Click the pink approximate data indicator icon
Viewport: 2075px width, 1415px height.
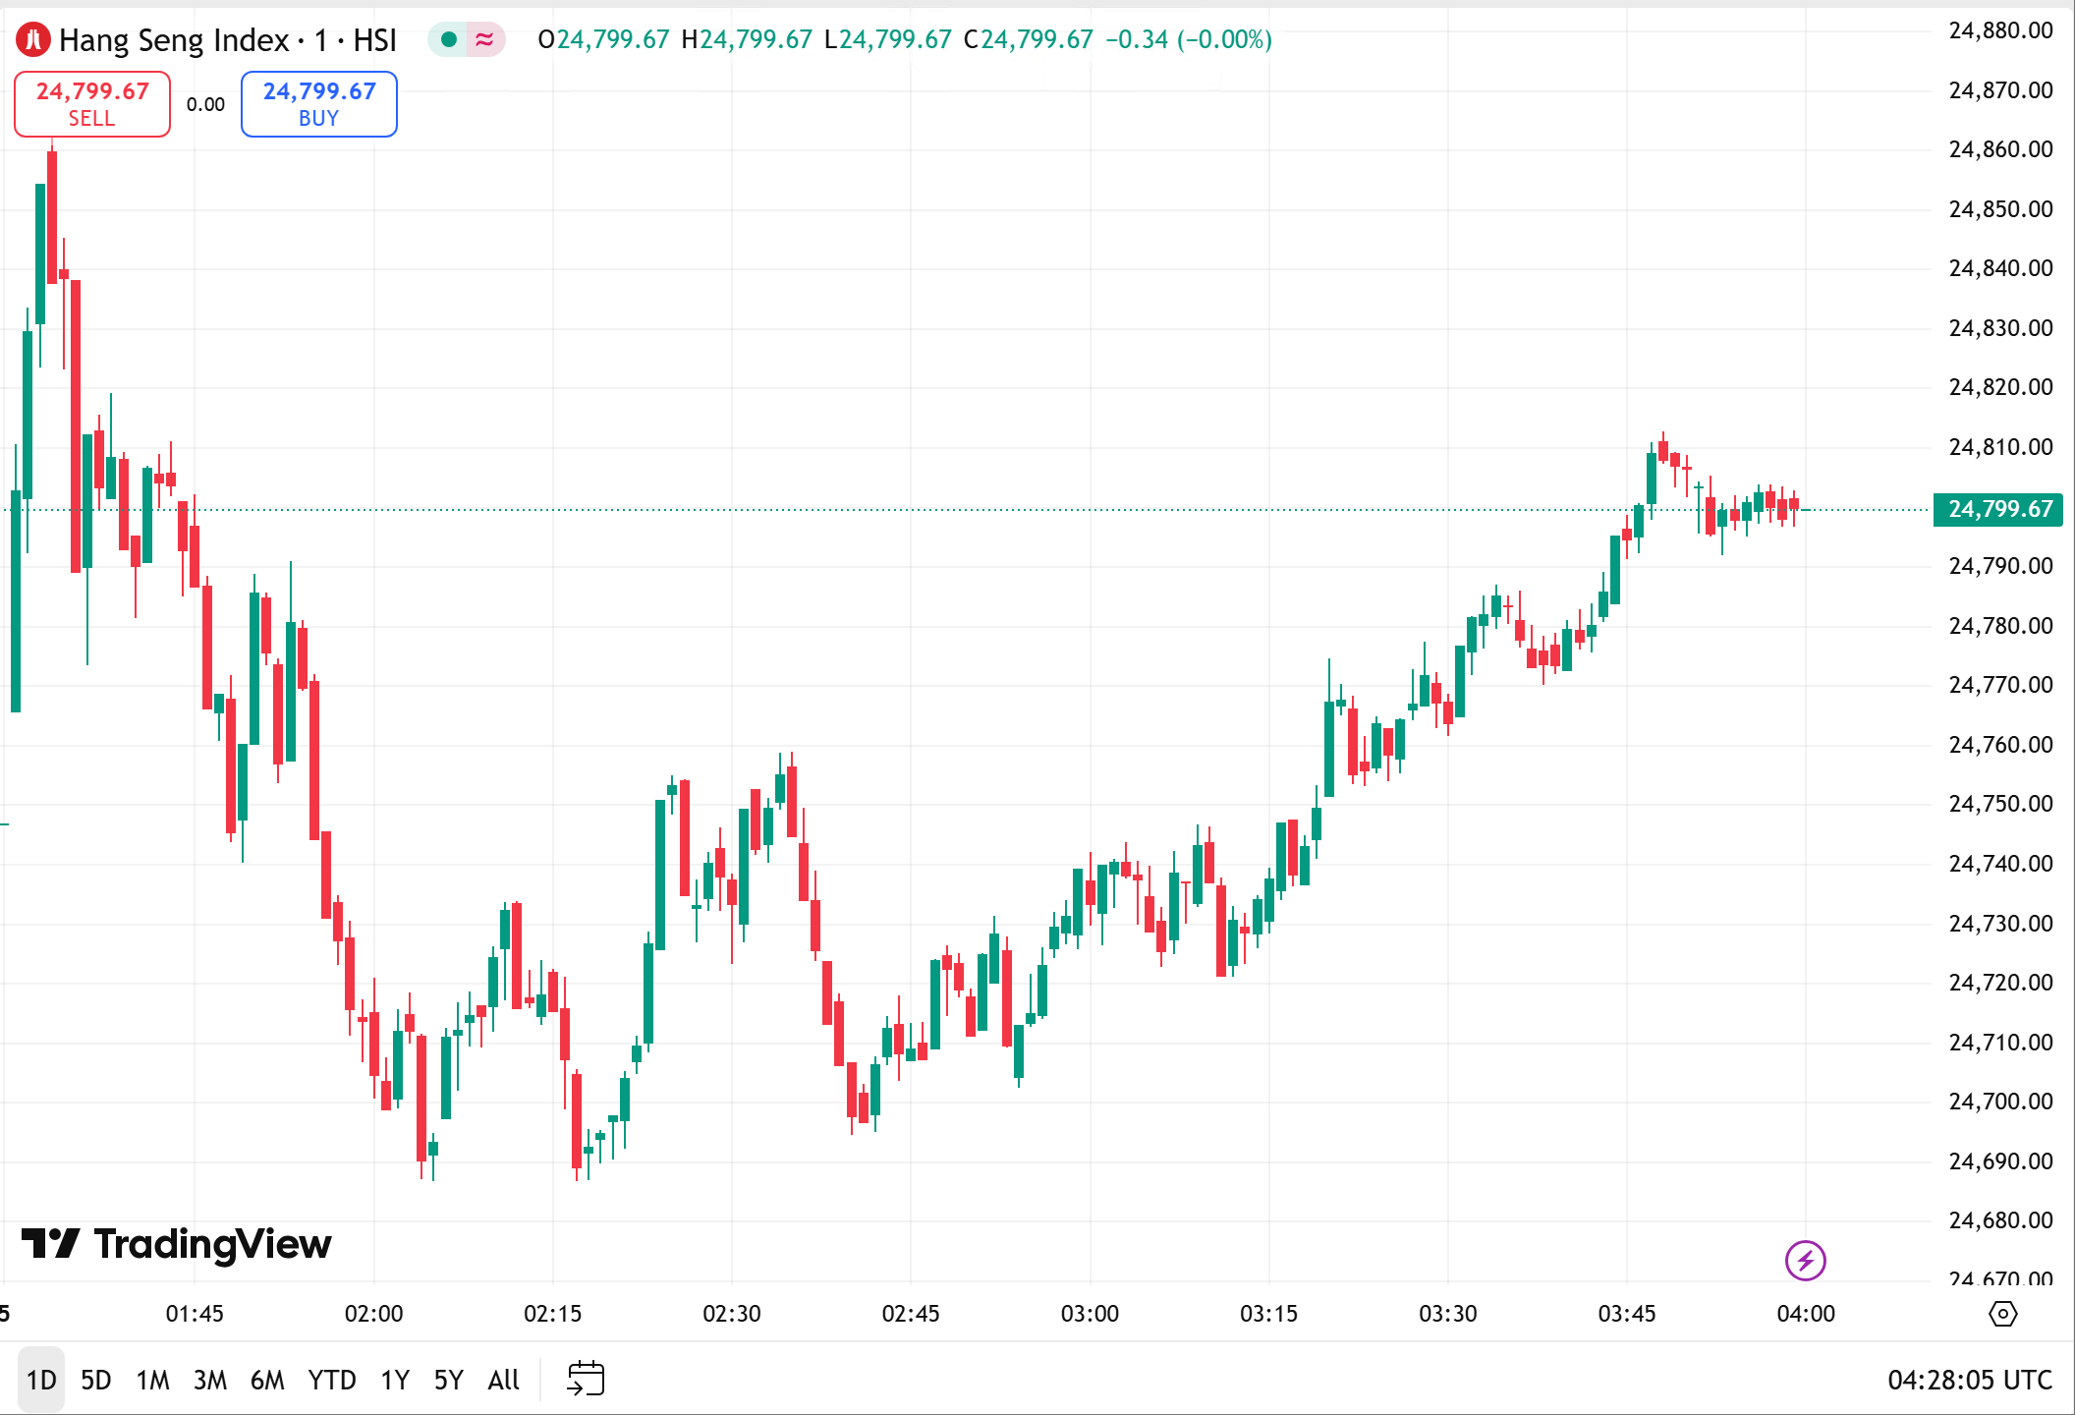tap(484, 39)
